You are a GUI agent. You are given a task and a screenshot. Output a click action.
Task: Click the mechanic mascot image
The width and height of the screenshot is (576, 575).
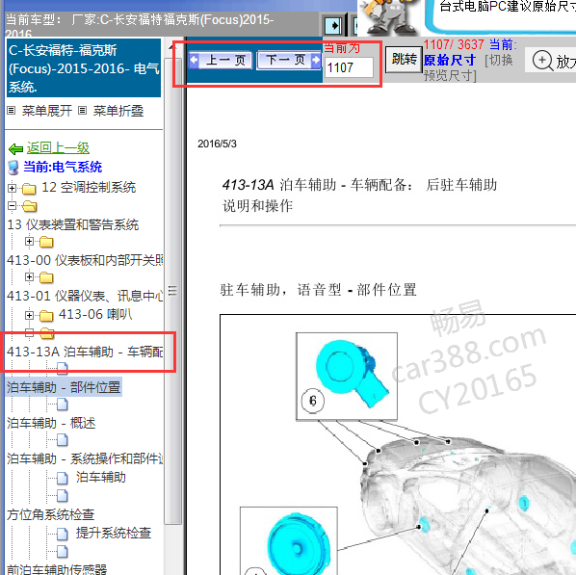click(x=390, y=17)
